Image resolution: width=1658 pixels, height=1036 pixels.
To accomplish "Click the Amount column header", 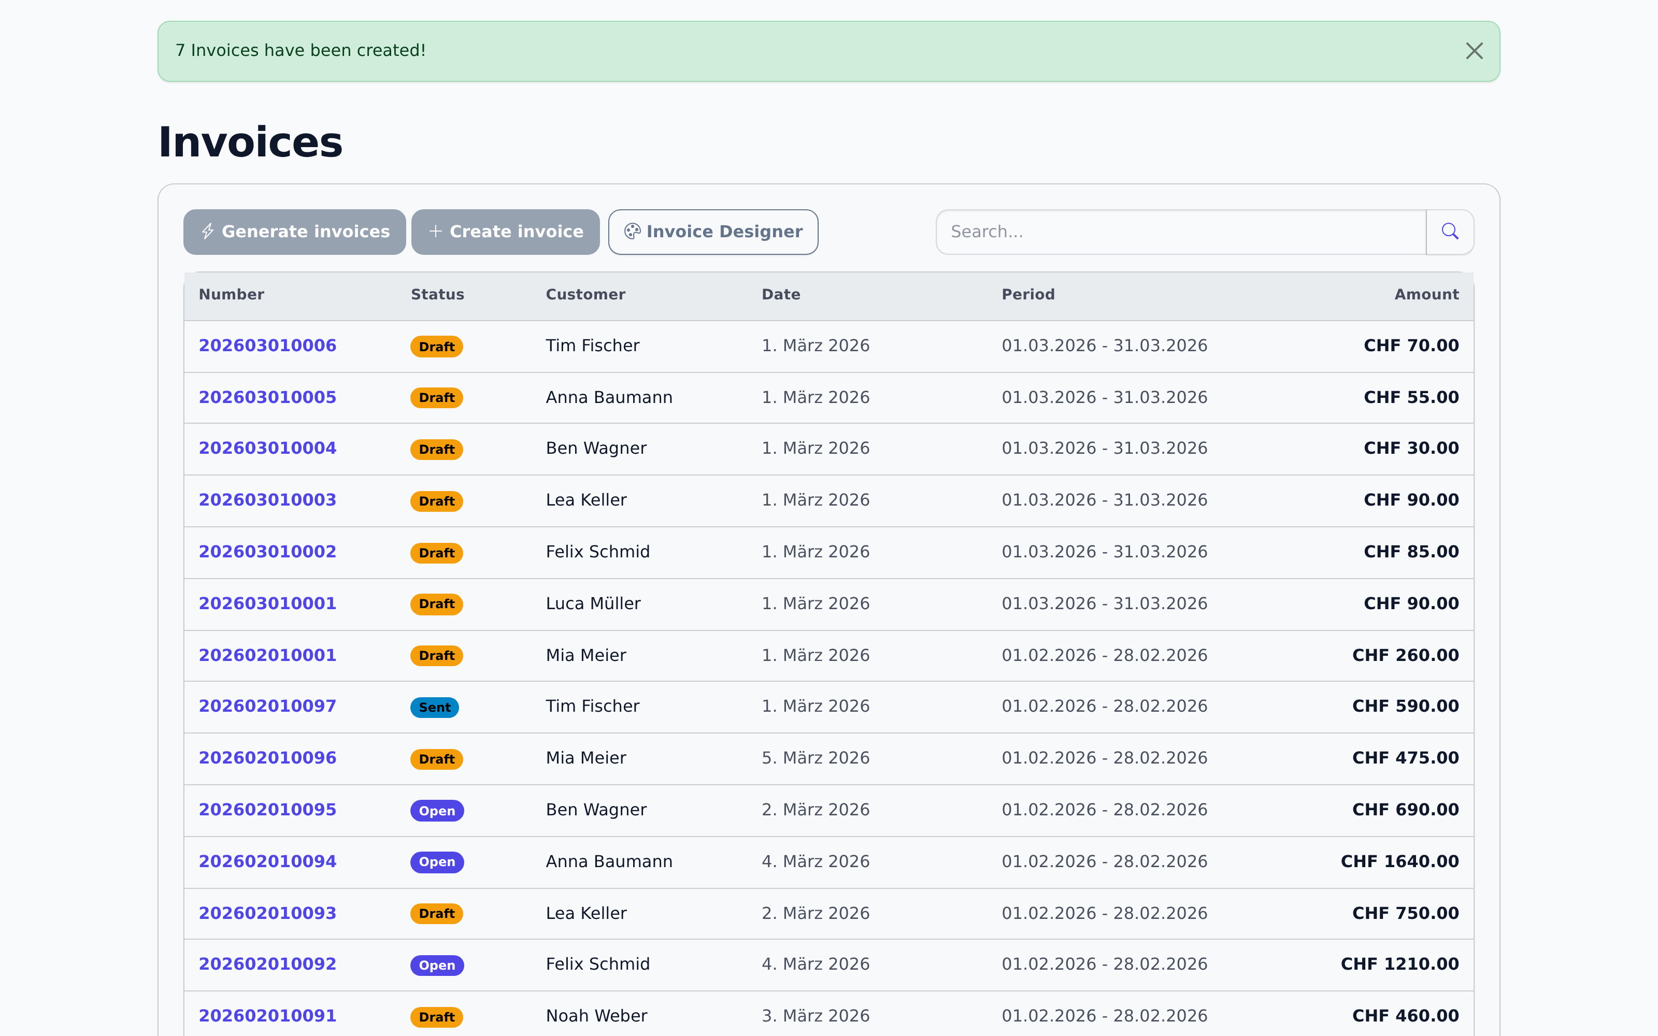I will coord(1426,295).
